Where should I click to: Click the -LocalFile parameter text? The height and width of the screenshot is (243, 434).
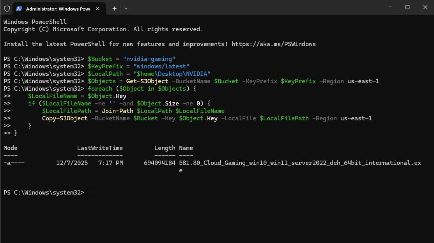238,118
